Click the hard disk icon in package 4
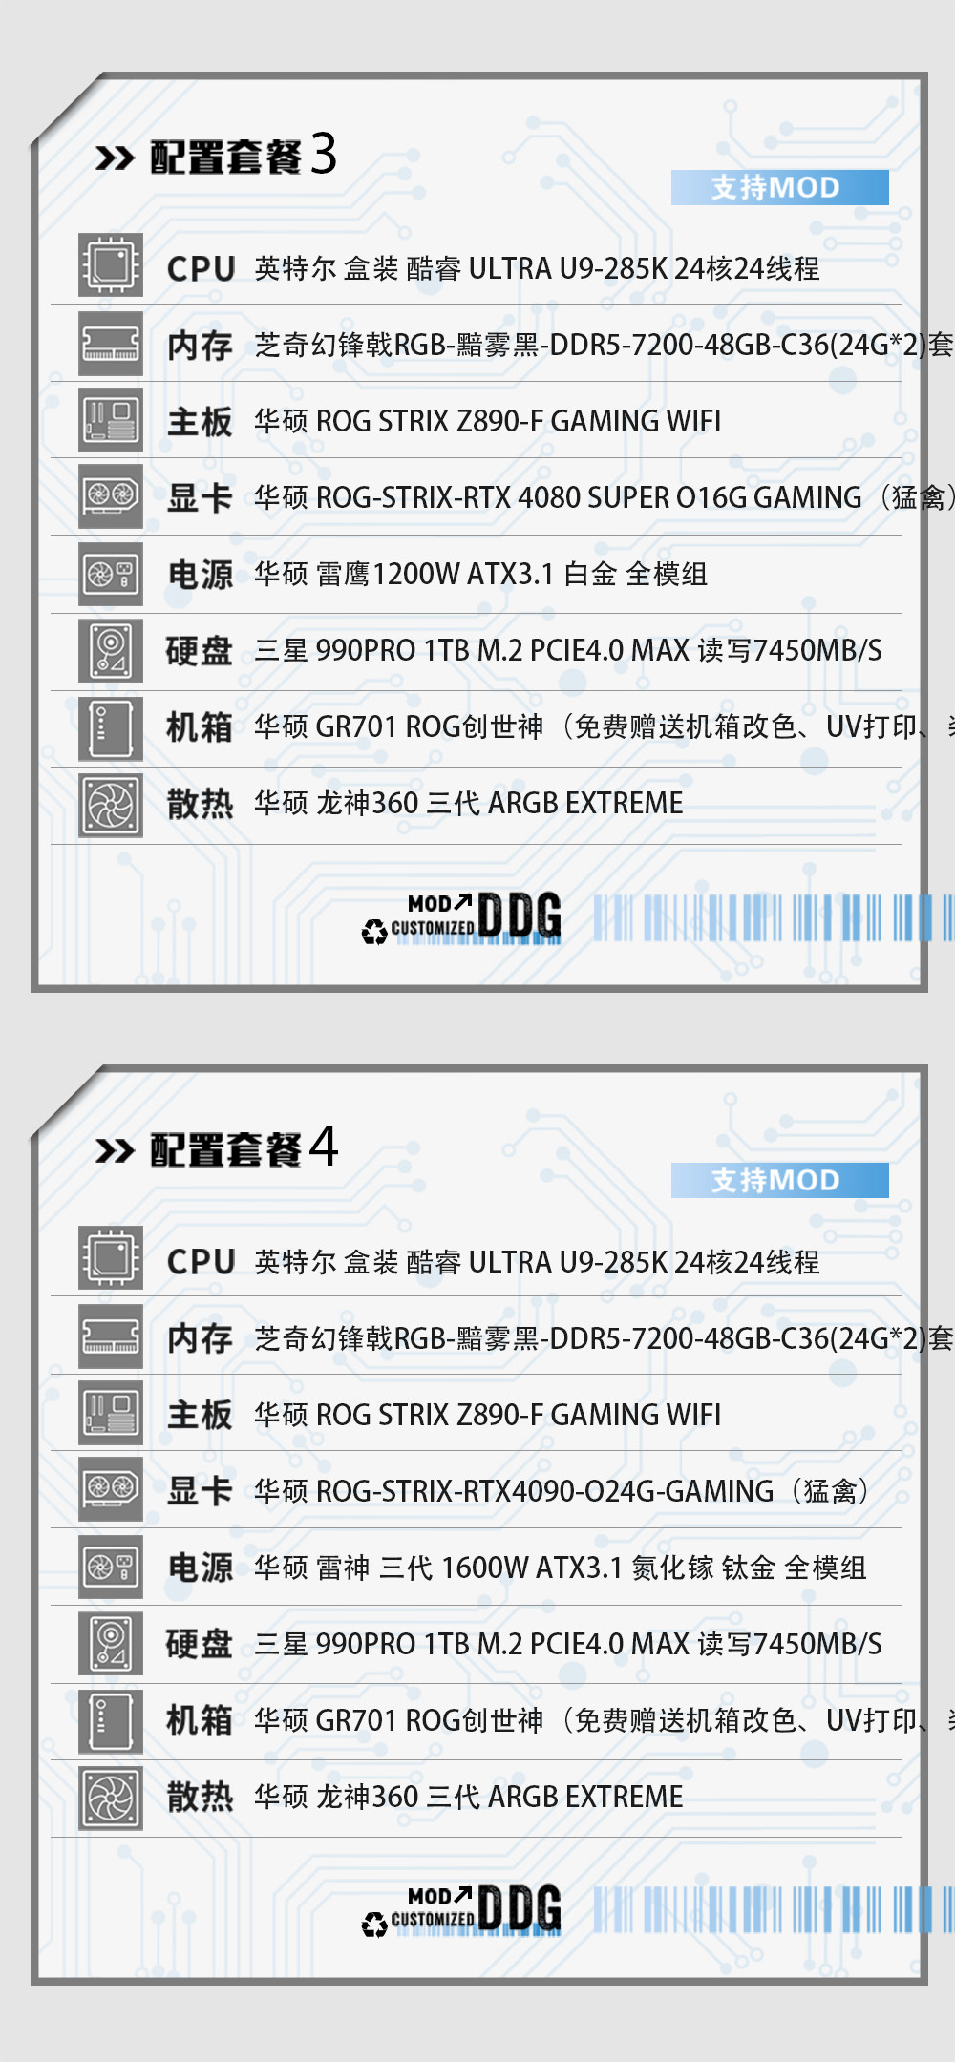Screen dimensions: 955x2062 [111, 1644]
